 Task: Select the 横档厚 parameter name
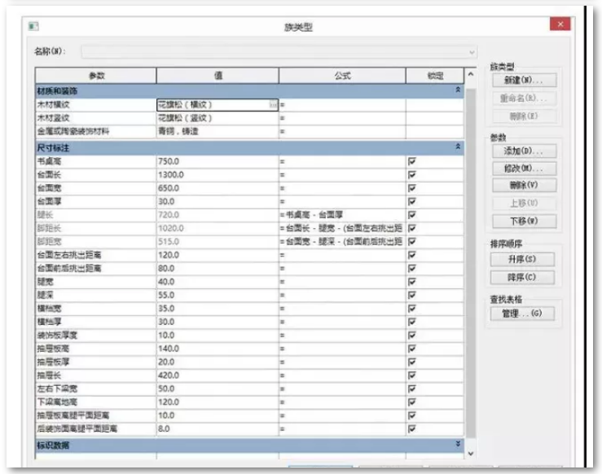(x=49, y=322)
